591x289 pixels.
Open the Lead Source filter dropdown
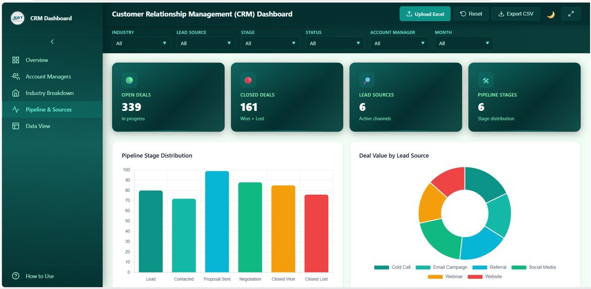[205, 43]
